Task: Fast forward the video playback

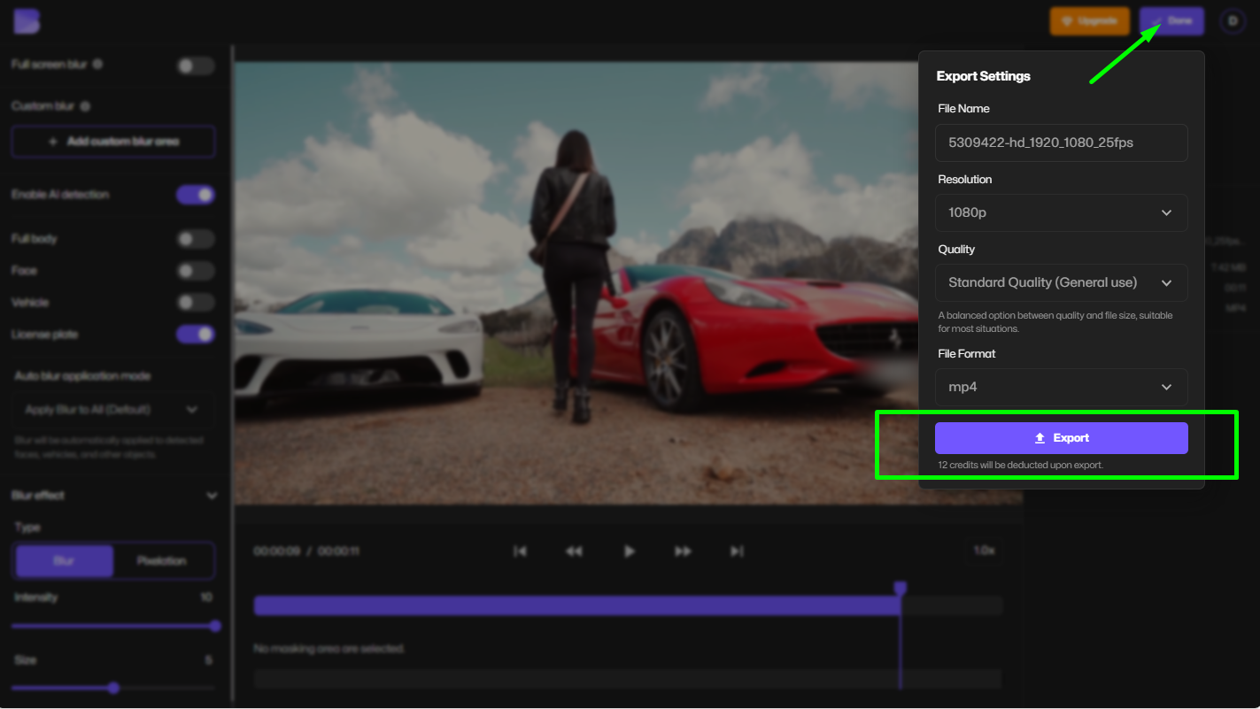Action: (x=683, y=551)
